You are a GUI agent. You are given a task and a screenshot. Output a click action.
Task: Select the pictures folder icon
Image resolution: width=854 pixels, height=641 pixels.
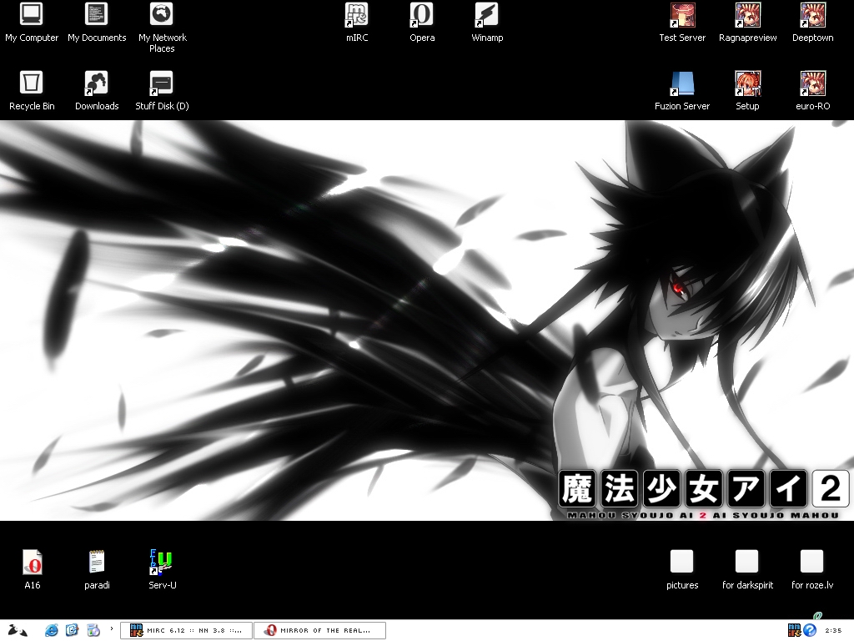click(681, 562)
